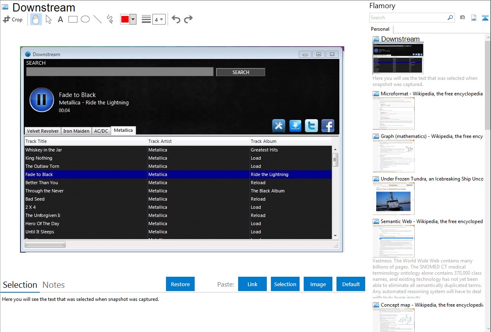The height and width of the screenshot is (332, 491).
Task: Click the magnifier search icon in Flamory
Action: (450, 18)
